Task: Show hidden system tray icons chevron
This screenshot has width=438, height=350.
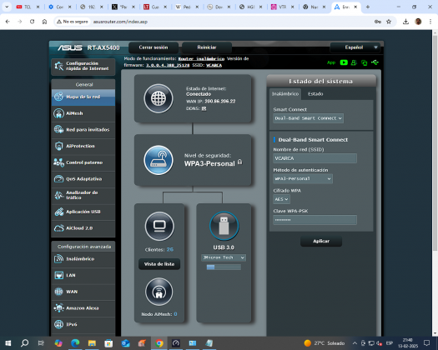Action: coord(355,343)
